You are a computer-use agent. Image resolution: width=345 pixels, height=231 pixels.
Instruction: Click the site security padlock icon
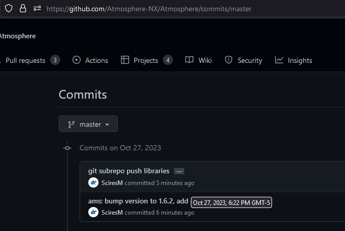pyautogui.click(x=23, y=9)
